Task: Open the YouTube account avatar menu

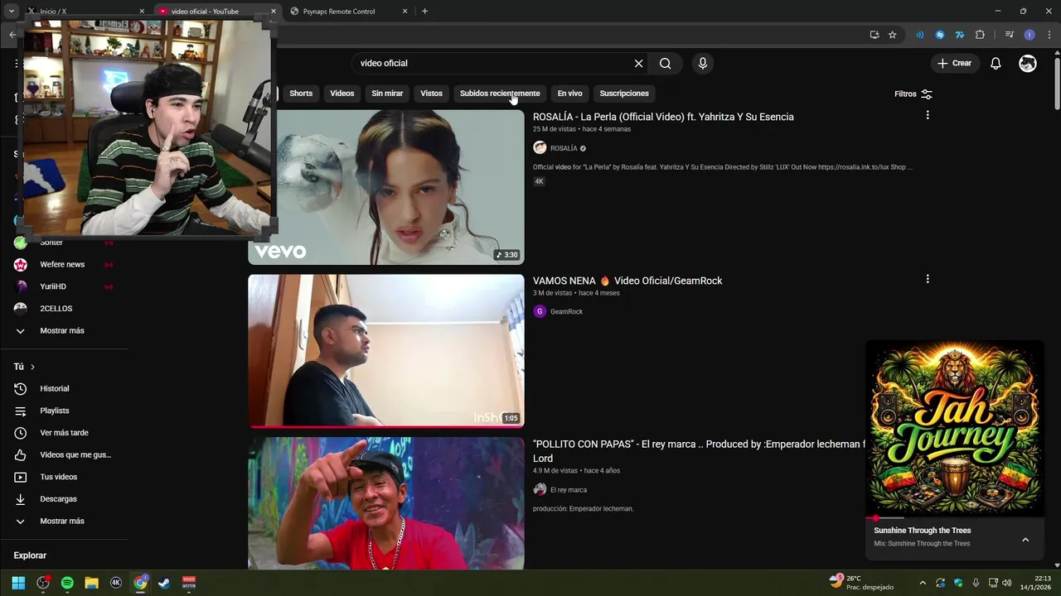Action: tap(1028, 63)
